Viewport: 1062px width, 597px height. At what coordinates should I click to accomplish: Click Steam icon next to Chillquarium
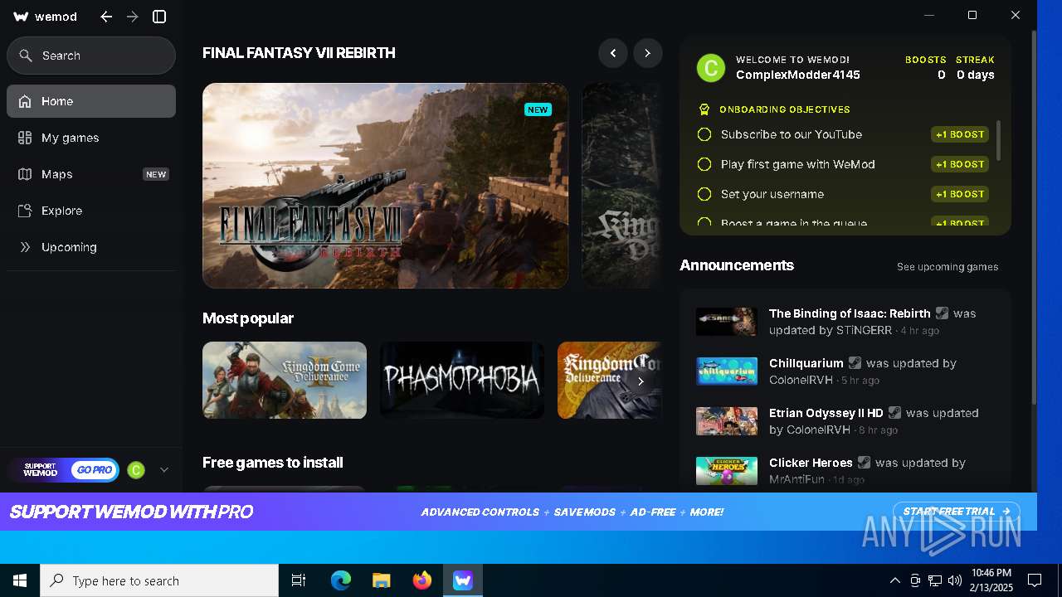click(x=855, y=363)
